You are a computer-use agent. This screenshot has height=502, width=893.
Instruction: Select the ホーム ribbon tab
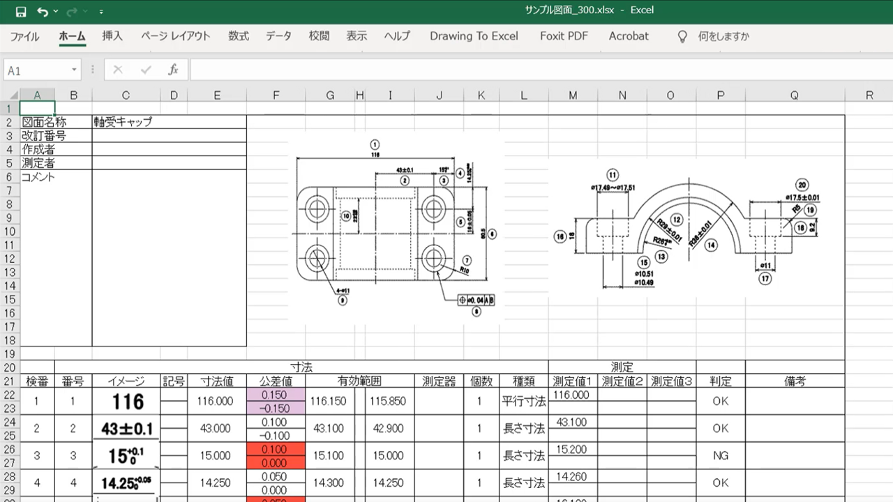pos(72,36)
